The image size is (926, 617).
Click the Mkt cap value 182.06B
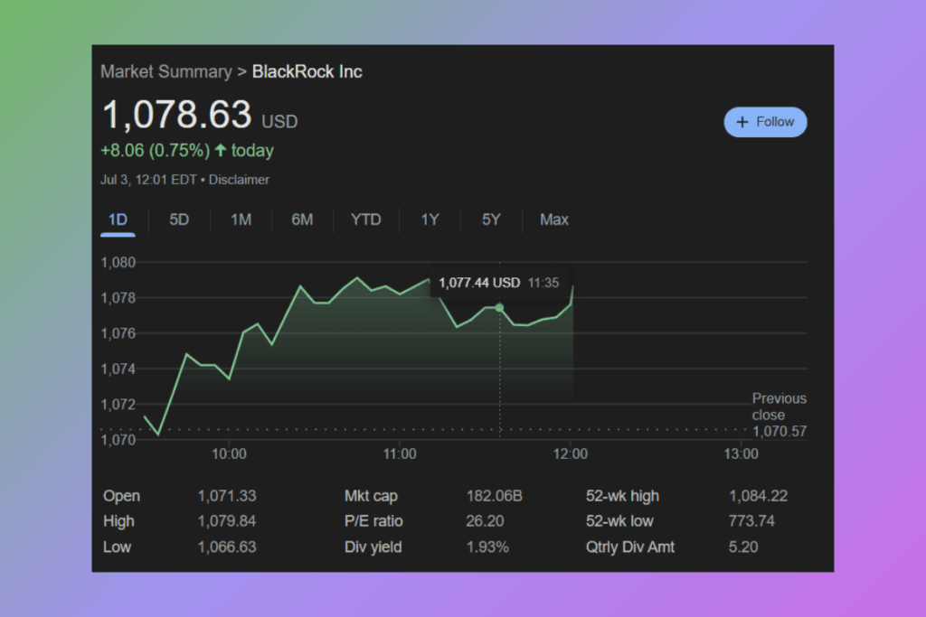[x=493, y=496]
